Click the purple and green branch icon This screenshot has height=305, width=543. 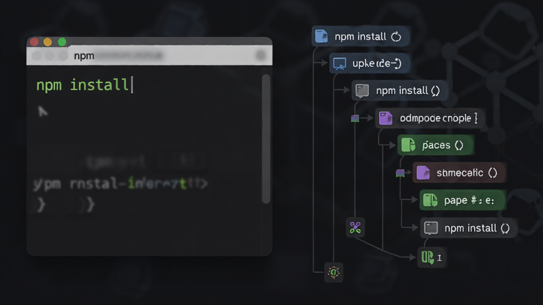355,228
